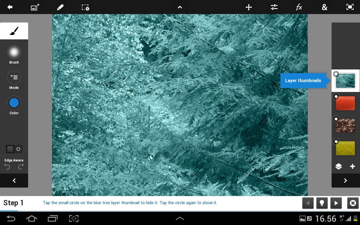
Task: Tap the Step 1 instruction text
Action: coord(130,203)
